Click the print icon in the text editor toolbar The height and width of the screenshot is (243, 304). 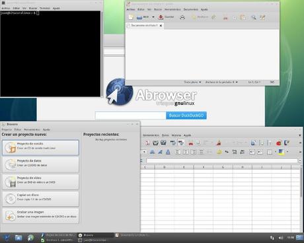[x=182, y=17]
